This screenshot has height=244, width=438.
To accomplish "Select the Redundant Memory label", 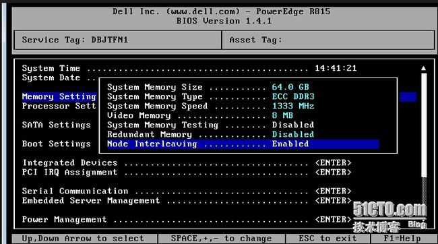I will 150,134.
